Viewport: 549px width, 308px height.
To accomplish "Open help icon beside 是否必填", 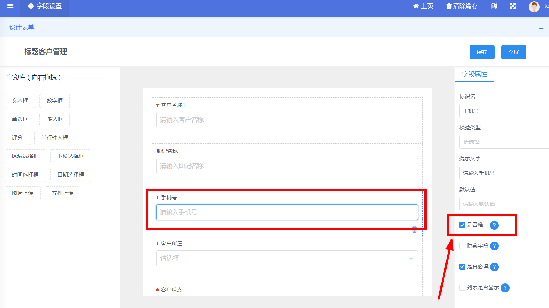I will (494, 267).
